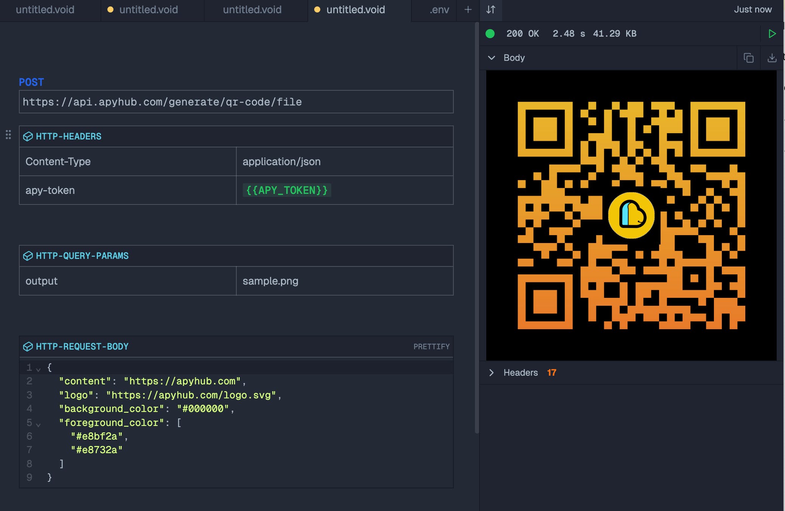785x511 pixels.
Task: Fold the foreground_color array at line 5
Action: click(x=38, y=424)
